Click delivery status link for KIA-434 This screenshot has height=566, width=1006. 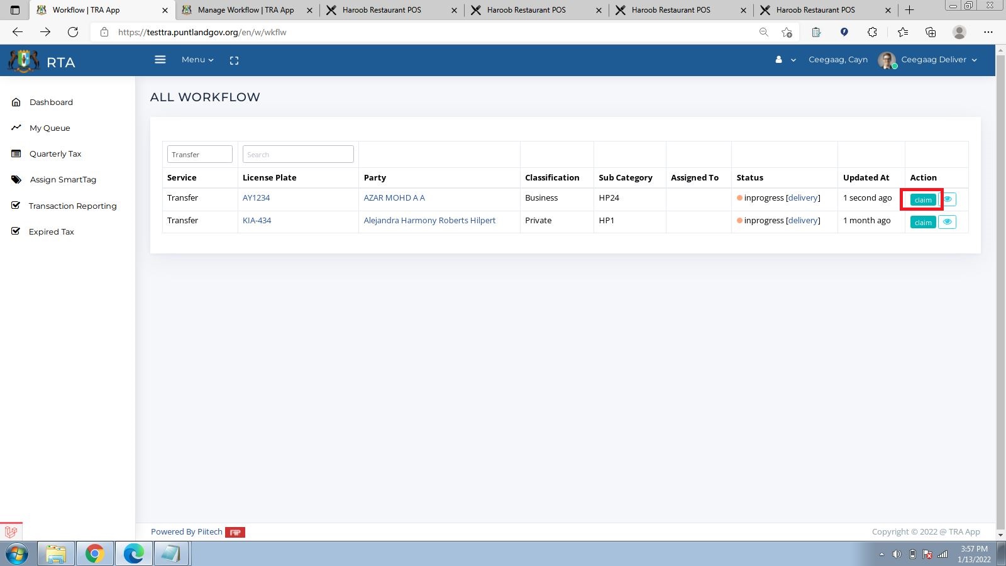(x=803, y=221)
